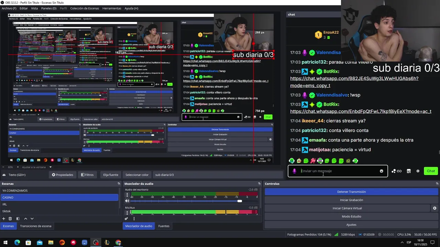The width and height of the screenshot is (440, 247).
Task: Open Editar menu
Action: point(24,8)
